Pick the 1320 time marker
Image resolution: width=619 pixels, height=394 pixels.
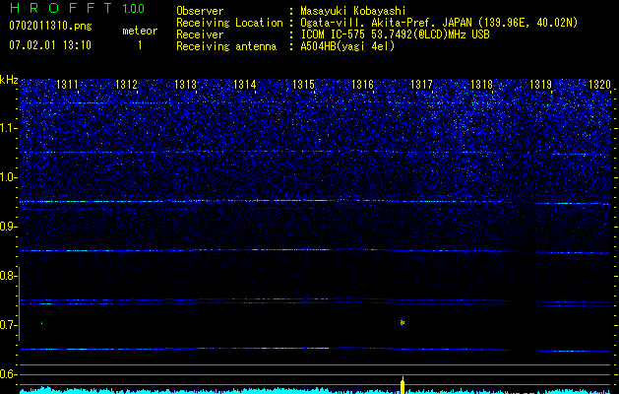click(599, 85)
